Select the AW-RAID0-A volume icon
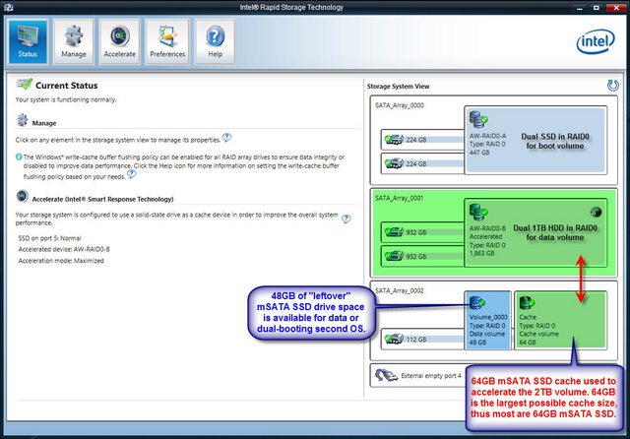 point(478,120)
